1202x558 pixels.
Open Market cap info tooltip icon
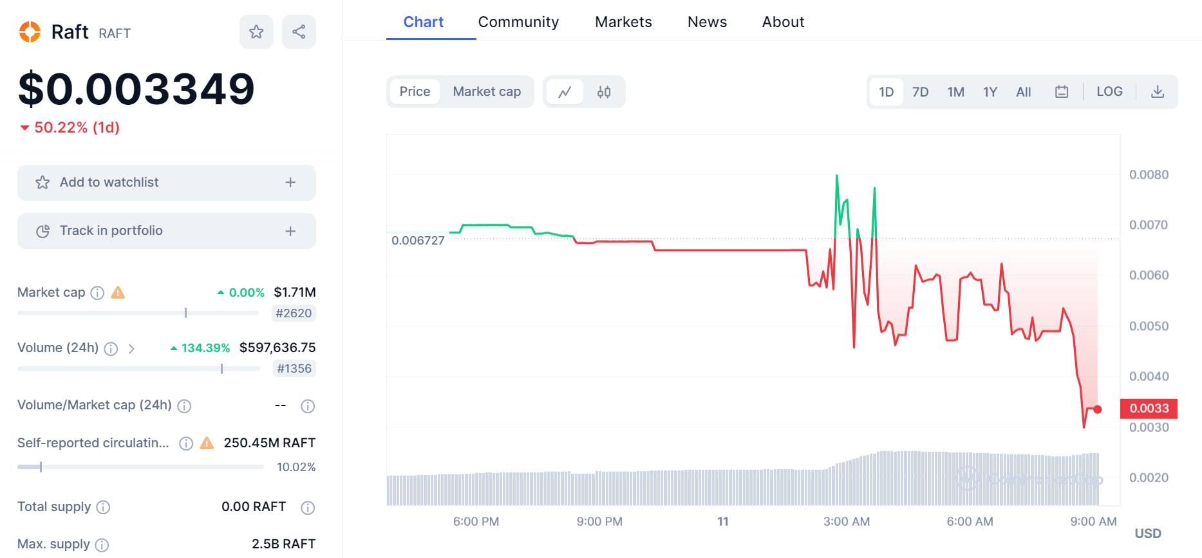[x=97, y=293]
